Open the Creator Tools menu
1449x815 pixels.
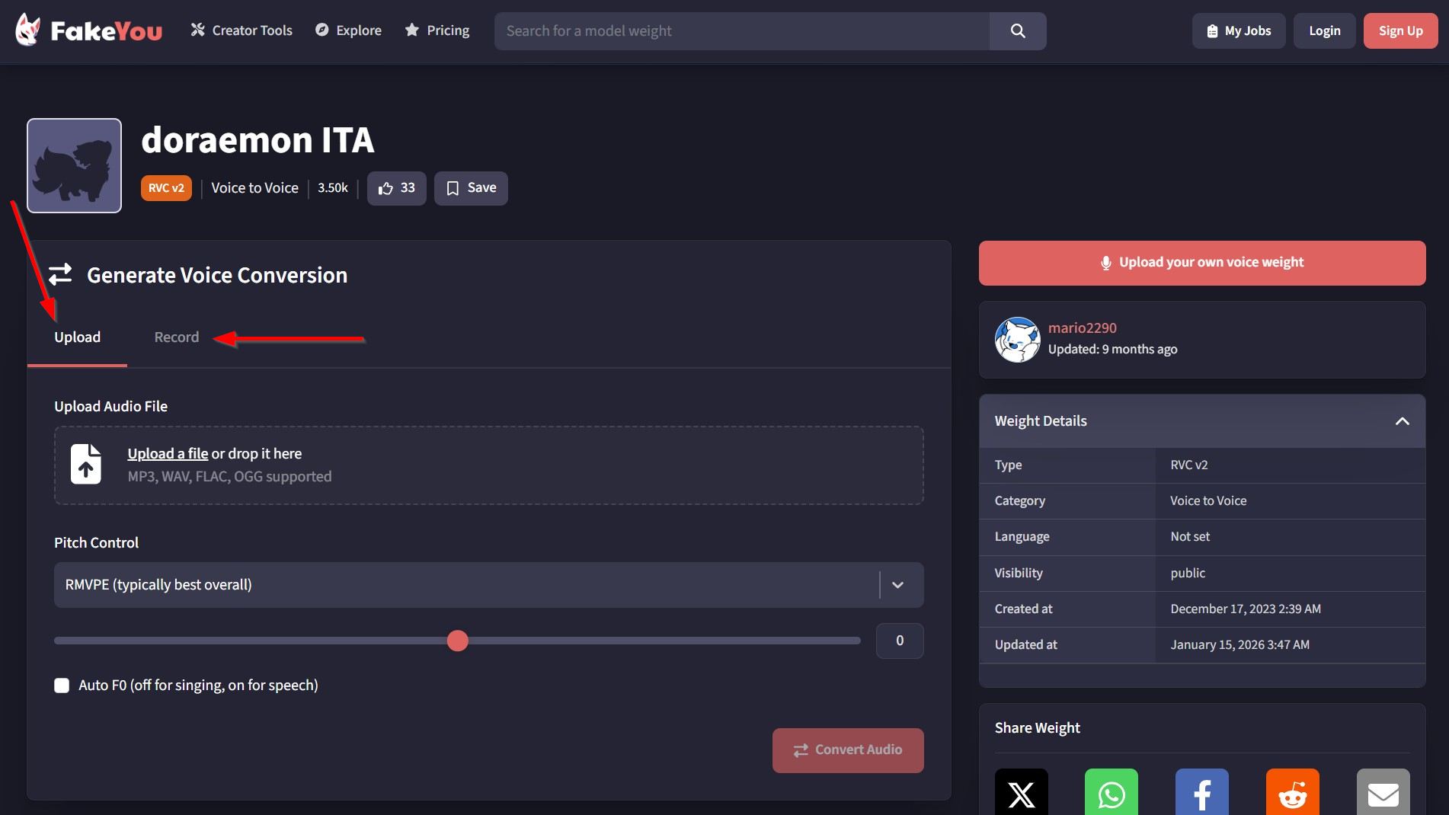[x=241, y=30]
